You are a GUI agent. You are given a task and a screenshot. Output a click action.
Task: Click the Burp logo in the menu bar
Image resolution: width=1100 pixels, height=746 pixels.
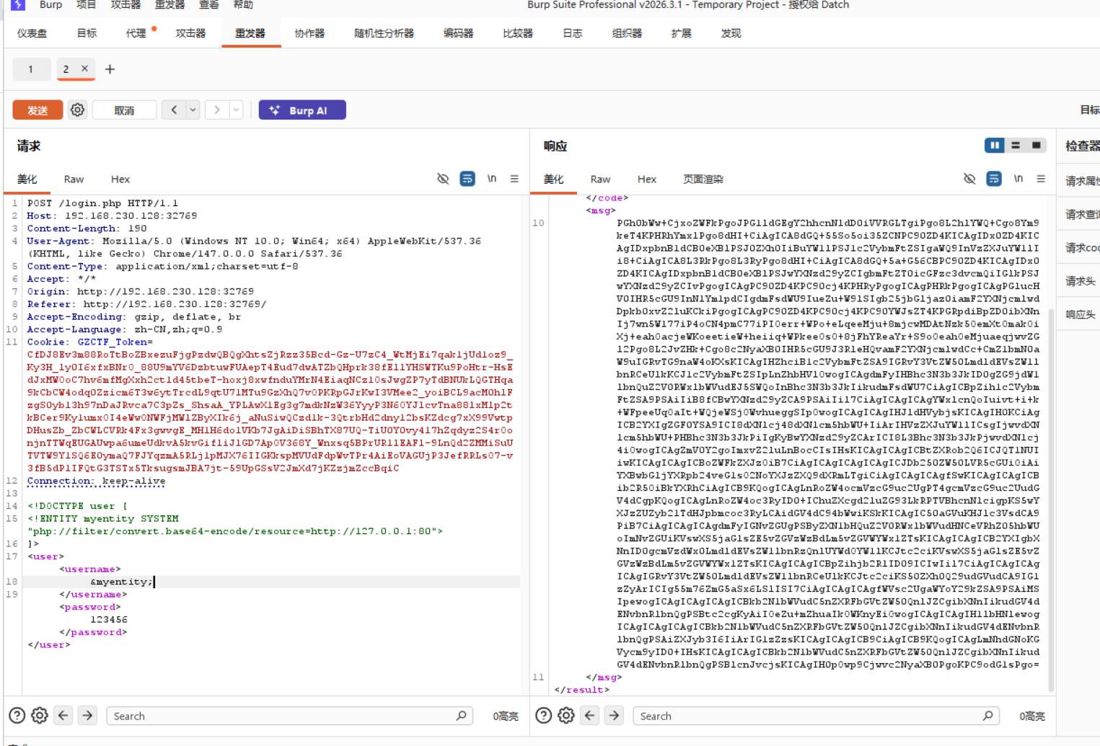click(18, 4)
